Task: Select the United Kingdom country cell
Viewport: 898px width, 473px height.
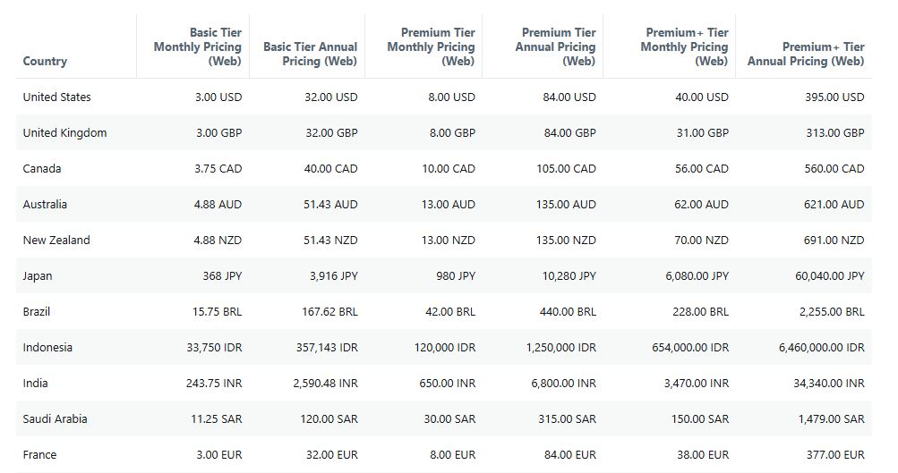Action: click(64, 132)
